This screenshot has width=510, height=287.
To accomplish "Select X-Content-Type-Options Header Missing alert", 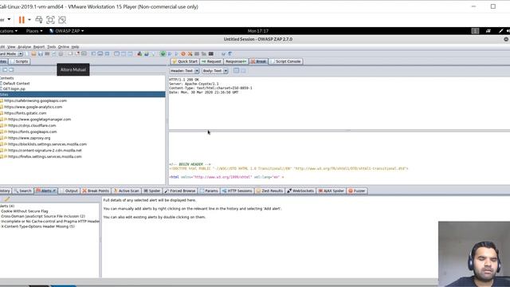I will (37, 226).
